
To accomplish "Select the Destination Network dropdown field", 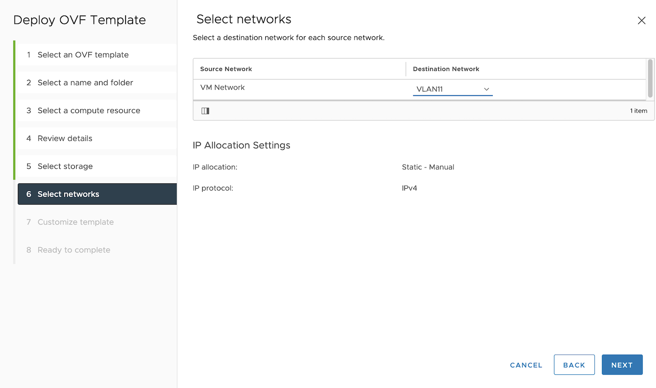I will [x=452, y=89].
